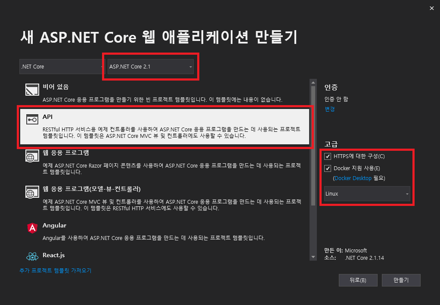Screen dimensions: 440x305
Task: Click the Angular template title
Action: pos(54,226)
